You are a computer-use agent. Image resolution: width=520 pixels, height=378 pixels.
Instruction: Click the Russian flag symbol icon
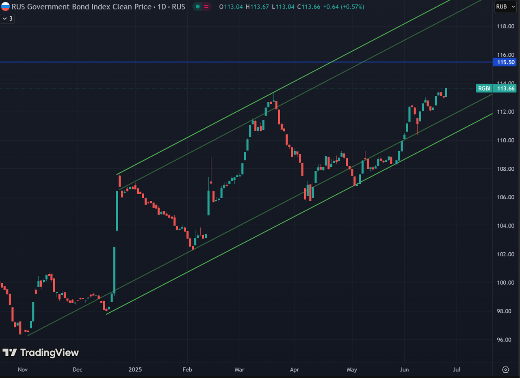point(5,6)
